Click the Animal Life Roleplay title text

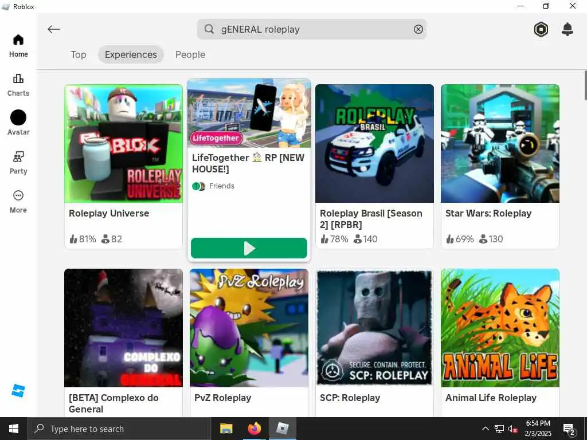pyautogui.click(x=491, y=398)
